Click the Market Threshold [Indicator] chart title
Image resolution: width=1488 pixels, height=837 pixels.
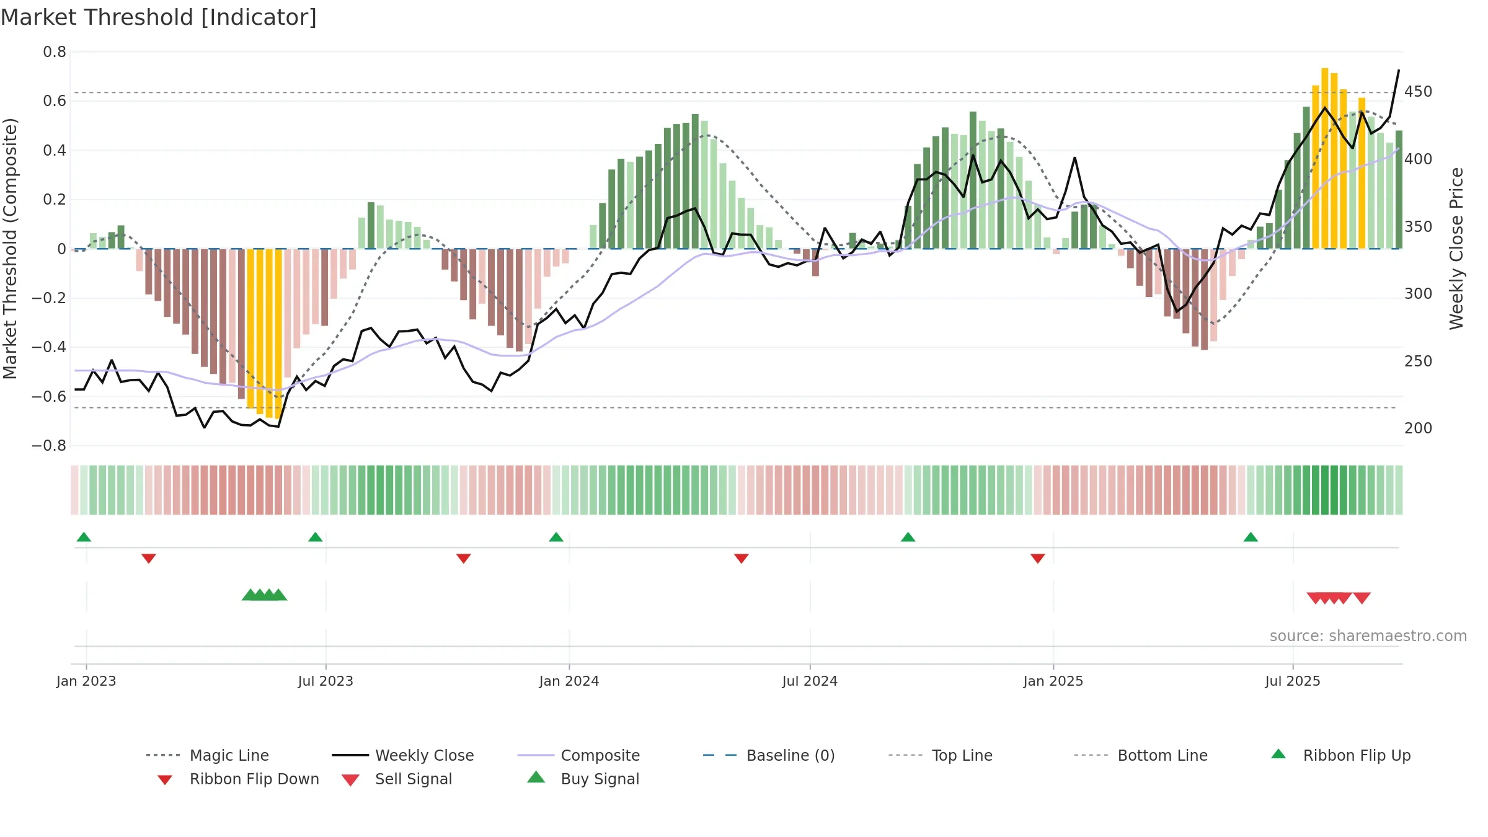pyautogui.click(x=159, y=17)
